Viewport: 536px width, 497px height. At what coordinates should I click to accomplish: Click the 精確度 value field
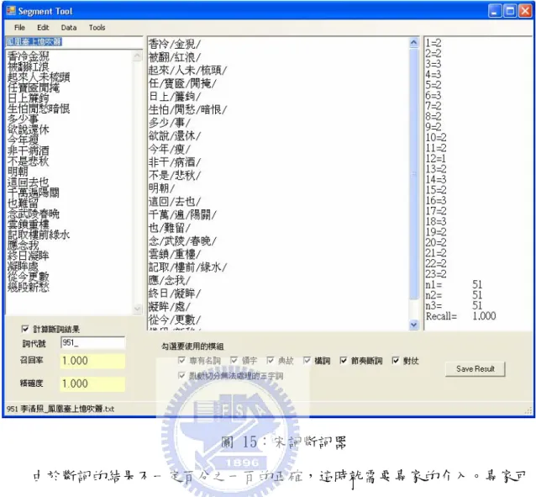coord(92,383)
